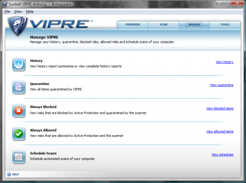Open the View allowed items link

(220, 132)
